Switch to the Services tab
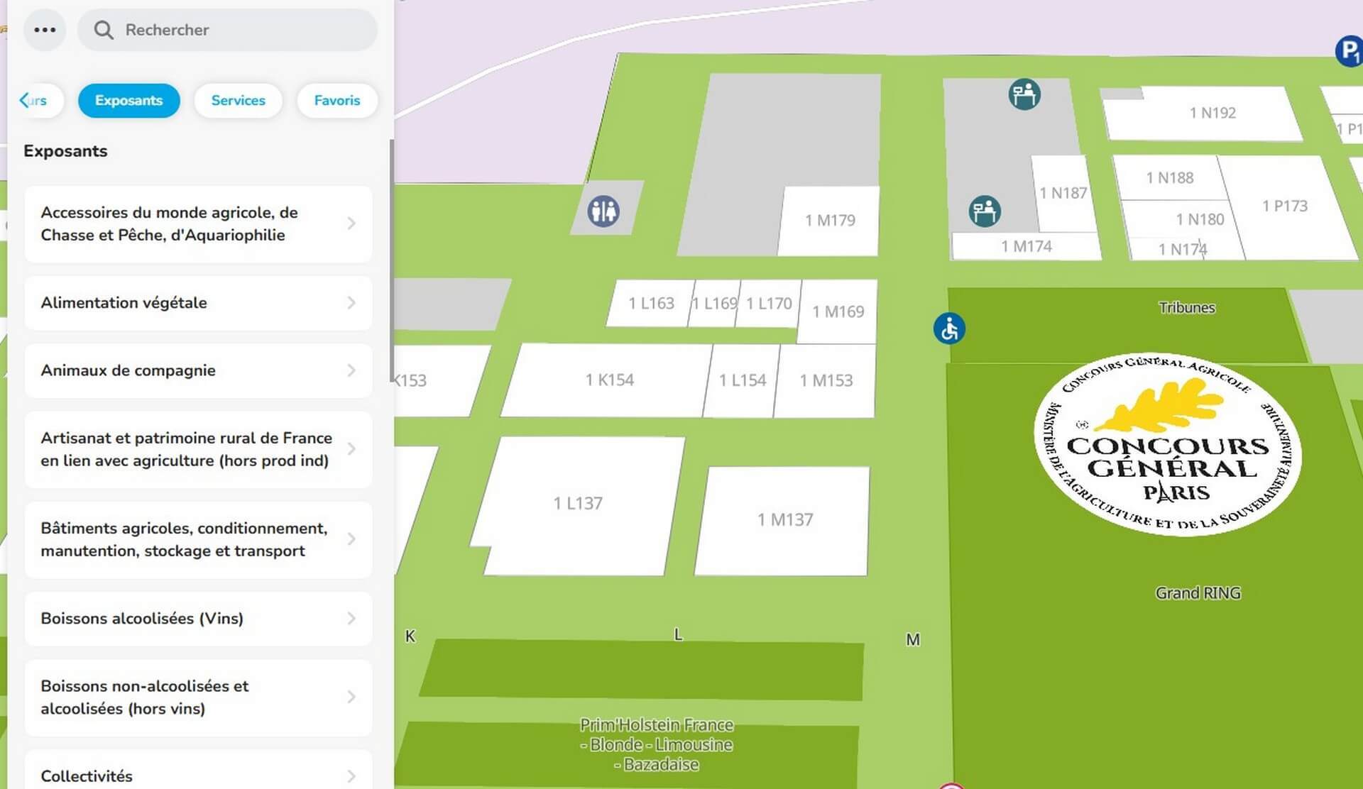Image resolution: width=1363 pixels, height=789 pixels. (x=238, y=101)
